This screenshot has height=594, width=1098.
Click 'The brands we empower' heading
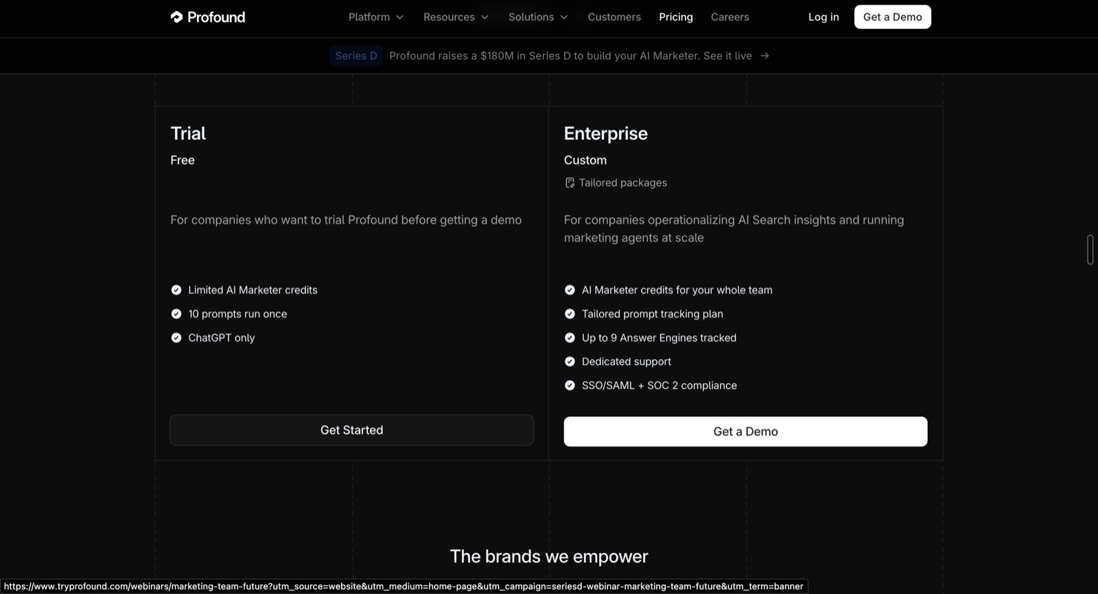549,556
